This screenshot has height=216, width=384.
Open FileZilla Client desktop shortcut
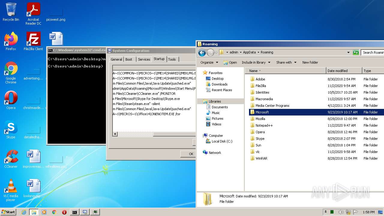pyautogui.click(x=33, y=41)
